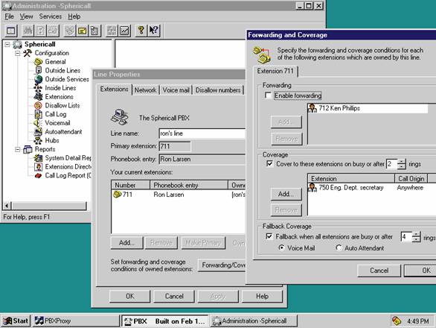Click the Line name input field

tap(202, 133)
